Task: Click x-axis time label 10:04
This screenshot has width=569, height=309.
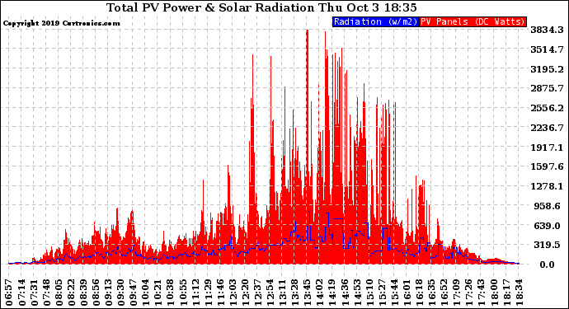Action: click(x=146, y=292)
